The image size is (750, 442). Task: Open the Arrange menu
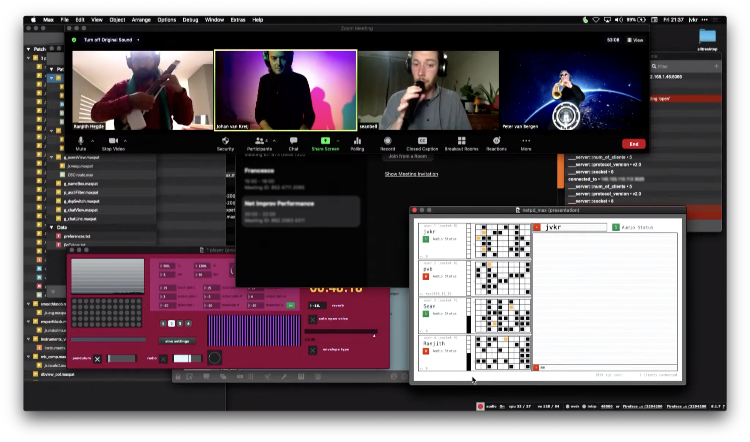(141, 20)
